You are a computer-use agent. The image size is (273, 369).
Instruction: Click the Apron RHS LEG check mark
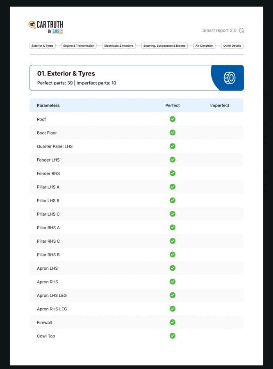point(173,309)
